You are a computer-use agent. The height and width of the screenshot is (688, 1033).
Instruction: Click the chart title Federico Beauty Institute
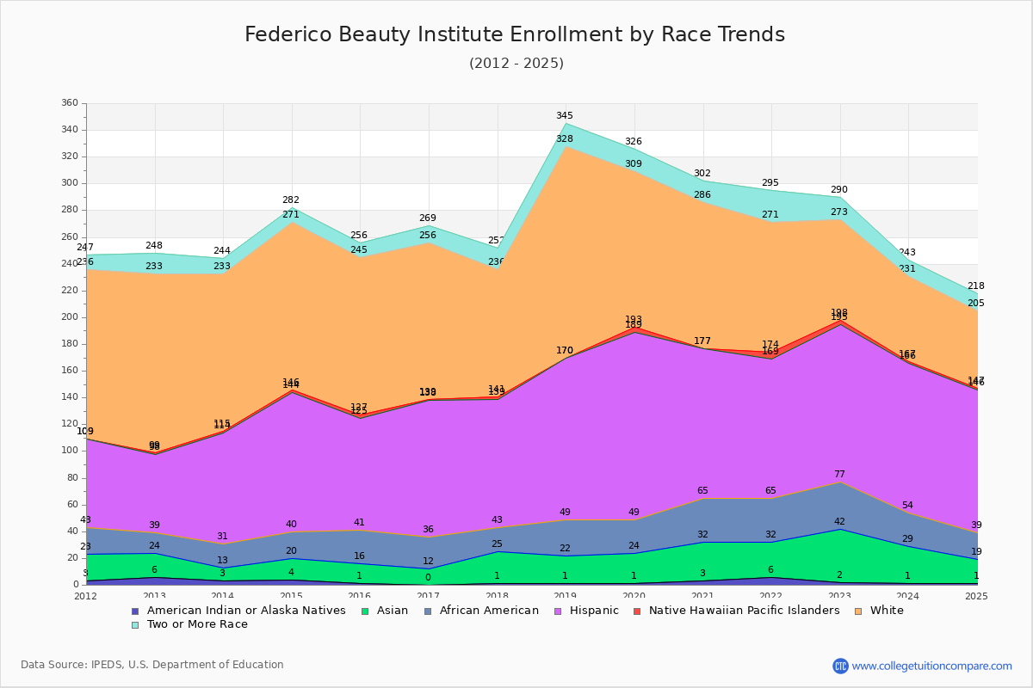[515, 34]
